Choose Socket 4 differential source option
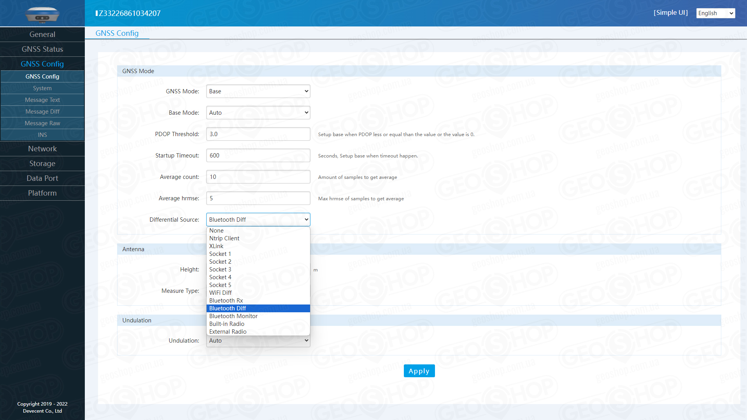The image size is (747, 420). coord(258,277)
